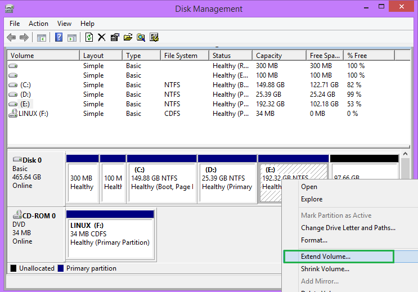Open the File menu
418x292 pixels.
tap(15, 24)
